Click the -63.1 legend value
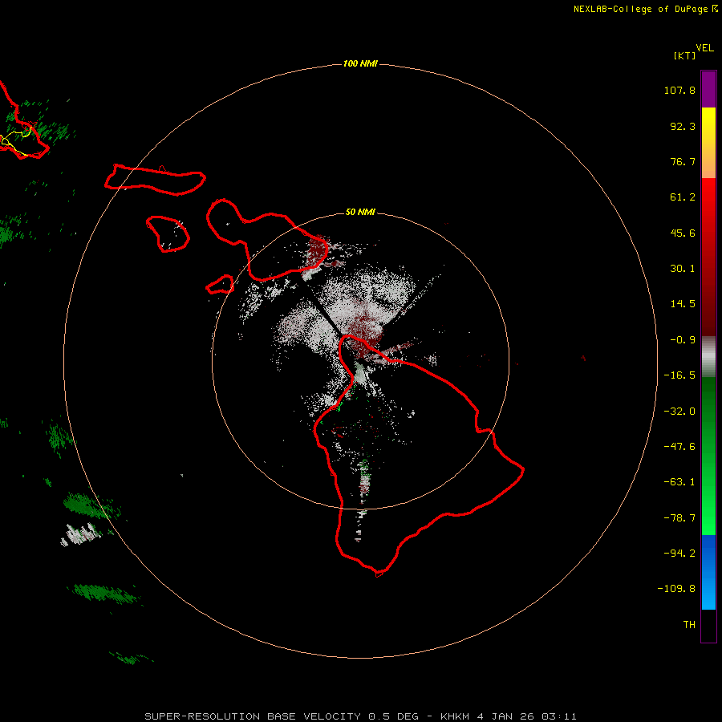This screenshot has width=722, height=722. click(x=679, y=482)
